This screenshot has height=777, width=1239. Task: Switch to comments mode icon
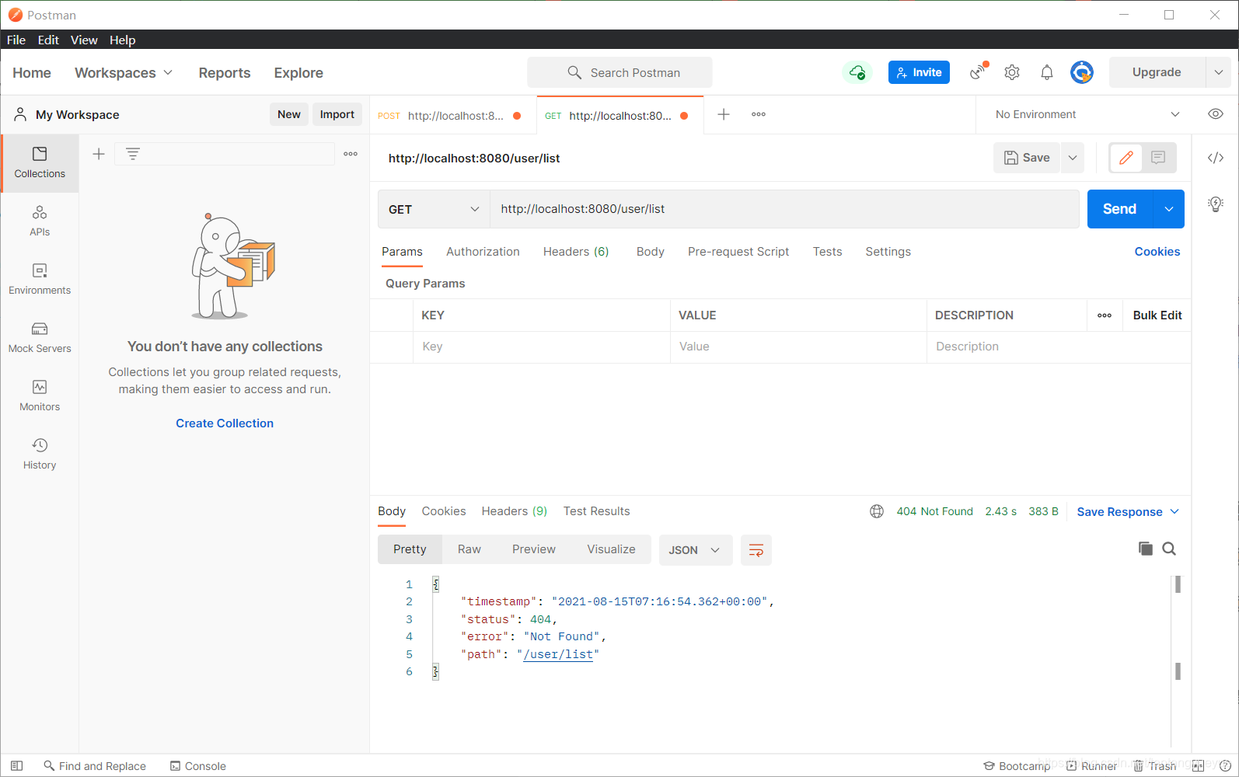tap(1158, 158)
